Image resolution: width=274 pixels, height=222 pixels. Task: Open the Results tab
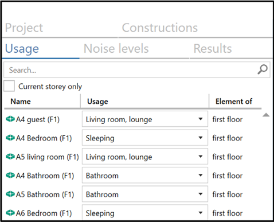pos(213,48)
